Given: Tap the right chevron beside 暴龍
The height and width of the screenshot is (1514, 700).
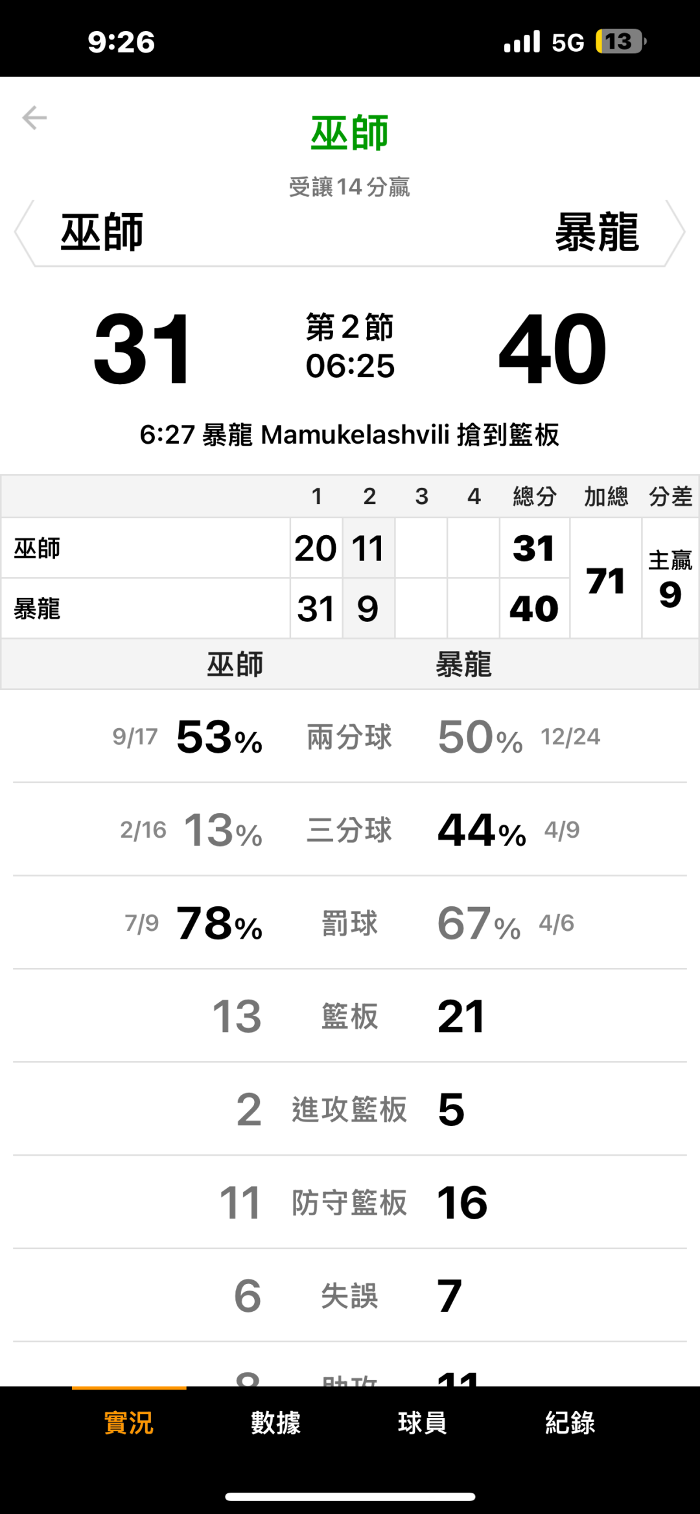Looking at the screenshot, I should tap(676, 233).
